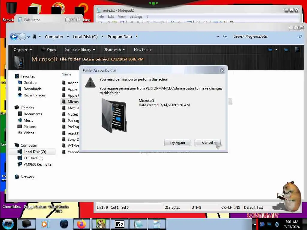Close the Folder Access Denied dialog
The height and width of the screenshot is (230, 307).
222,71
